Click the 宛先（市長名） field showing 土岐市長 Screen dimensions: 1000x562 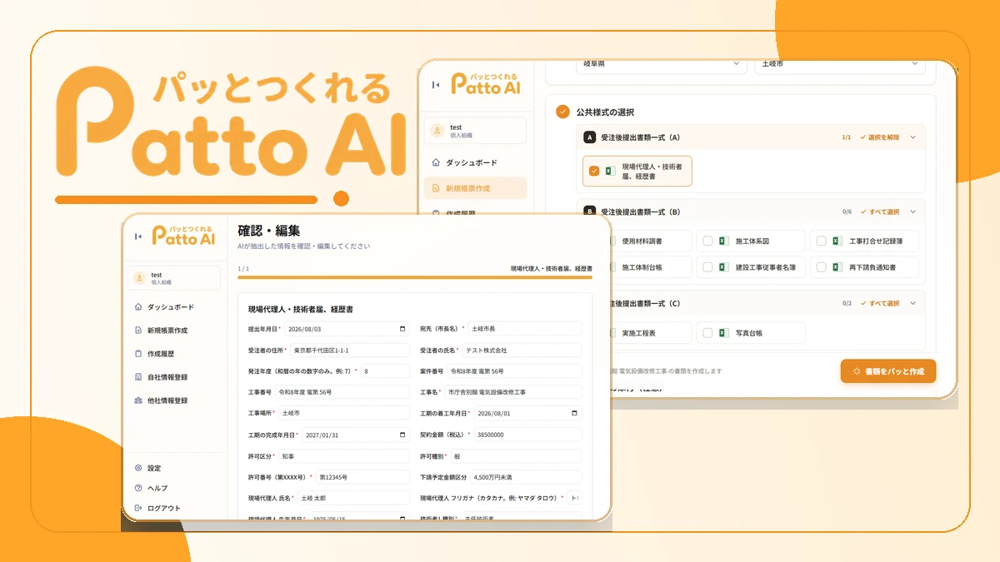point(523,329)
